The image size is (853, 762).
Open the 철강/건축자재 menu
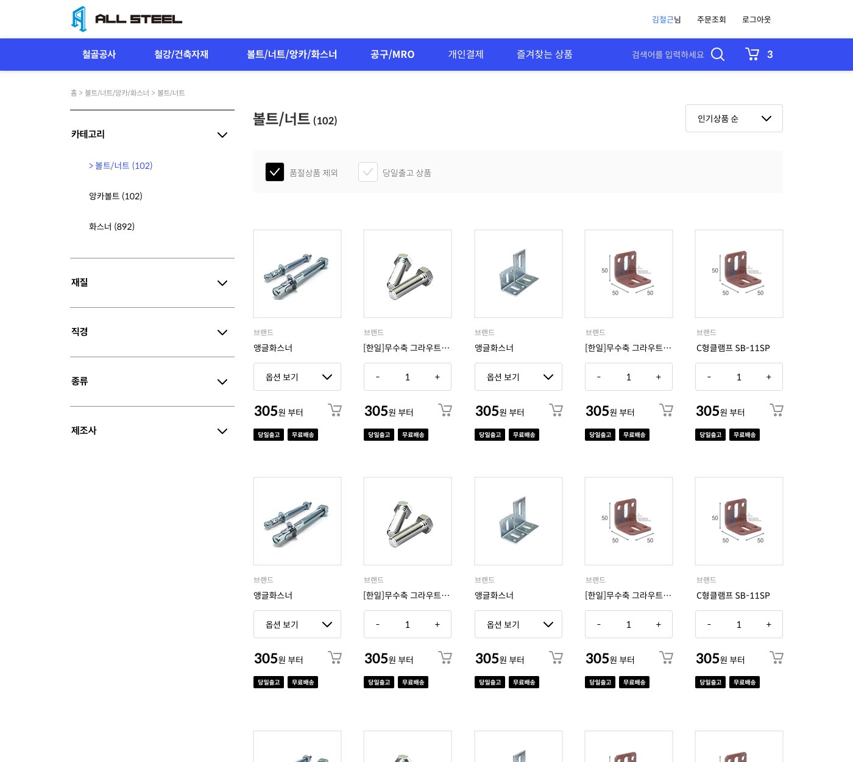click(x=181, y=54)
